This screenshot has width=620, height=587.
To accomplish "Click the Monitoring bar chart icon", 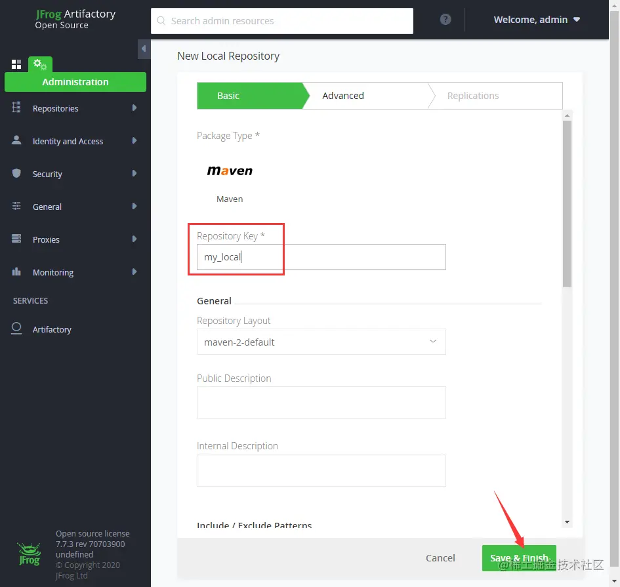I will 16,271.
